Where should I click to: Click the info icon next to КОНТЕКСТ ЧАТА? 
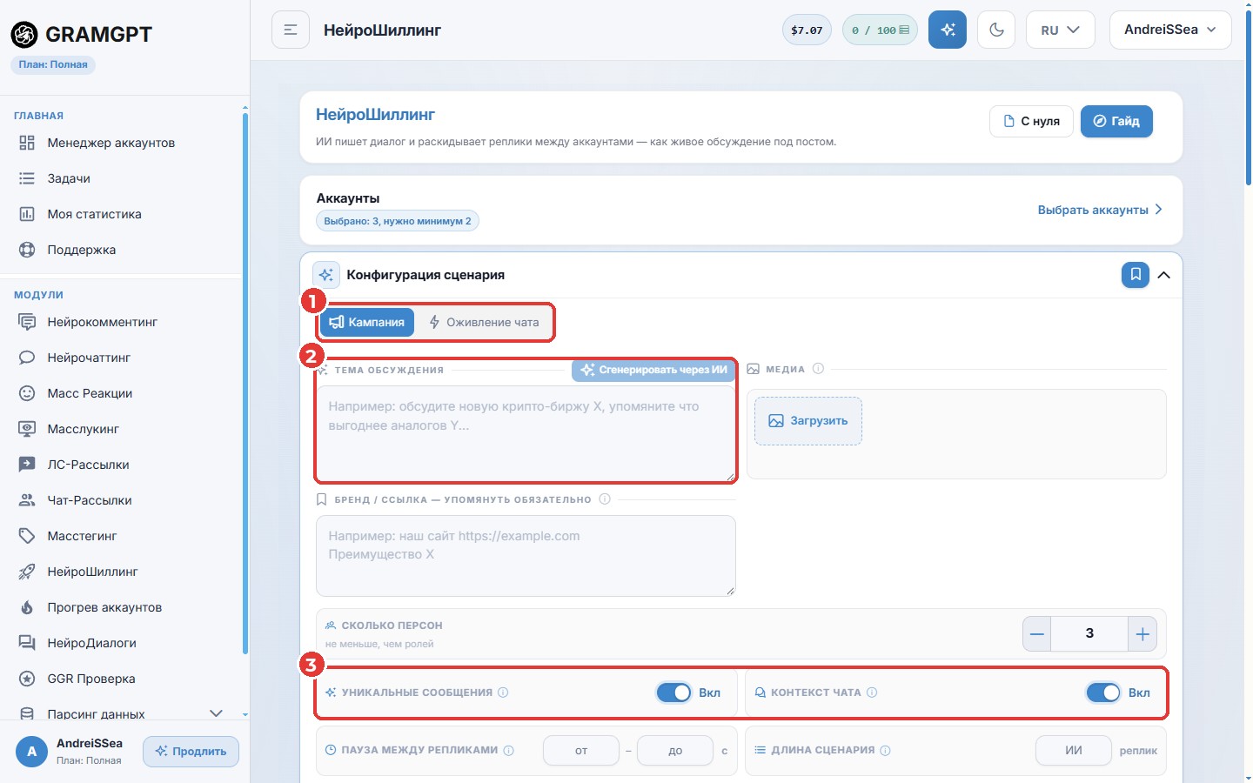(872, 693)
